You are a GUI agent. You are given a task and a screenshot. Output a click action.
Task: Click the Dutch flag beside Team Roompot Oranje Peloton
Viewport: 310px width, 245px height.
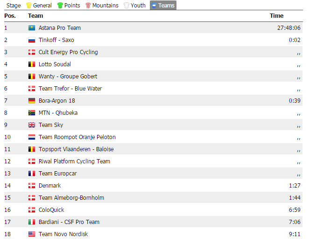tap(32, 137)
